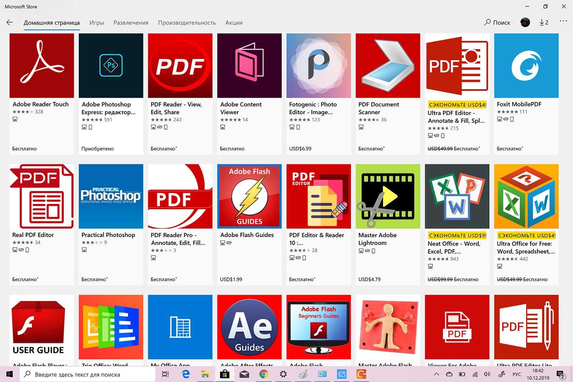Switch to the Игры tab

(96, 23)
